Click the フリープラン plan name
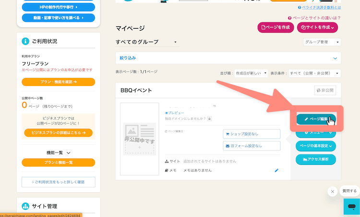Viewport: 360px width, 217px height. tap(35, 64)
